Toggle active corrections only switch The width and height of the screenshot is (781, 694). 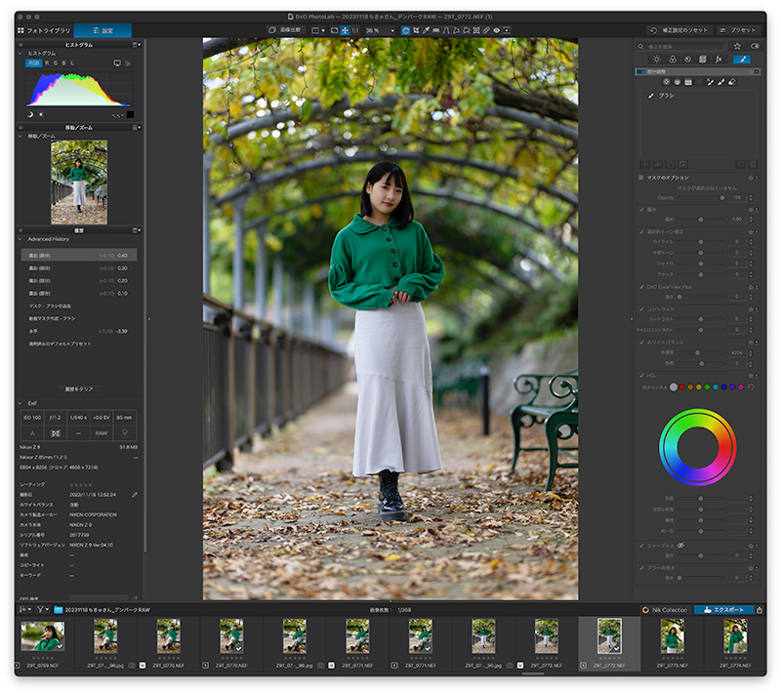[755, 46]
